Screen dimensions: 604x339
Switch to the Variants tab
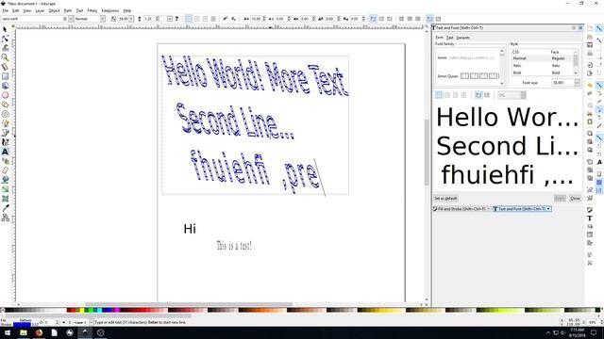[x=463, y=38]
